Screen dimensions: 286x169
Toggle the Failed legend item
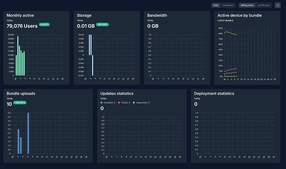[124, 102]
